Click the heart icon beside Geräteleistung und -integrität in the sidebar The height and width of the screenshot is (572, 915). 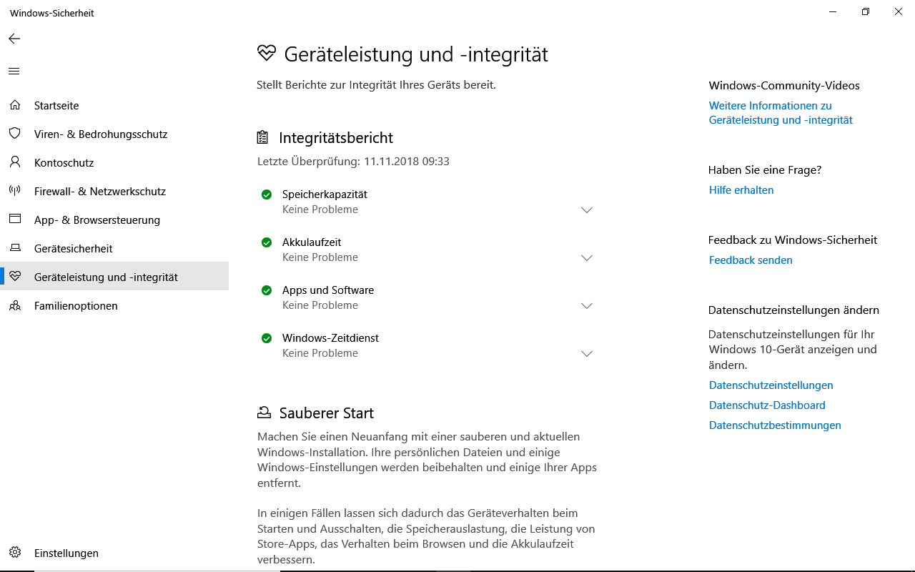pyautogui.click(x=14, y=277)
